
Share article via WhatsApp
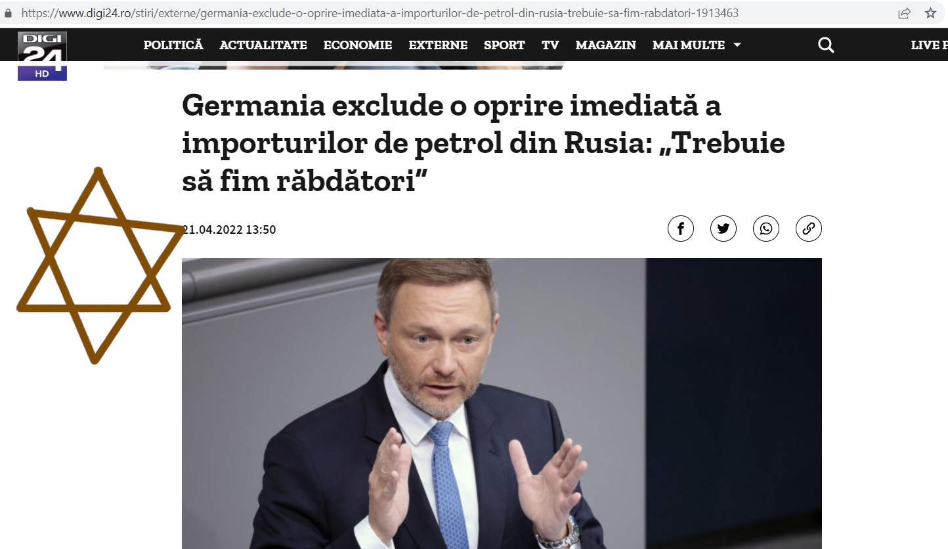coord(766,229)
